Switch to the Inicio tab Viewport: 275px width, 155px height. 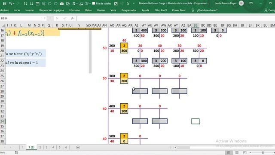click(x=17, y=10)
